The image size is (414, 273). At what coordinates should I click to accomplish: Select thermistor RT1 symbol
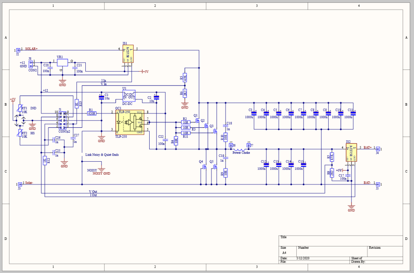pos(19,108)
